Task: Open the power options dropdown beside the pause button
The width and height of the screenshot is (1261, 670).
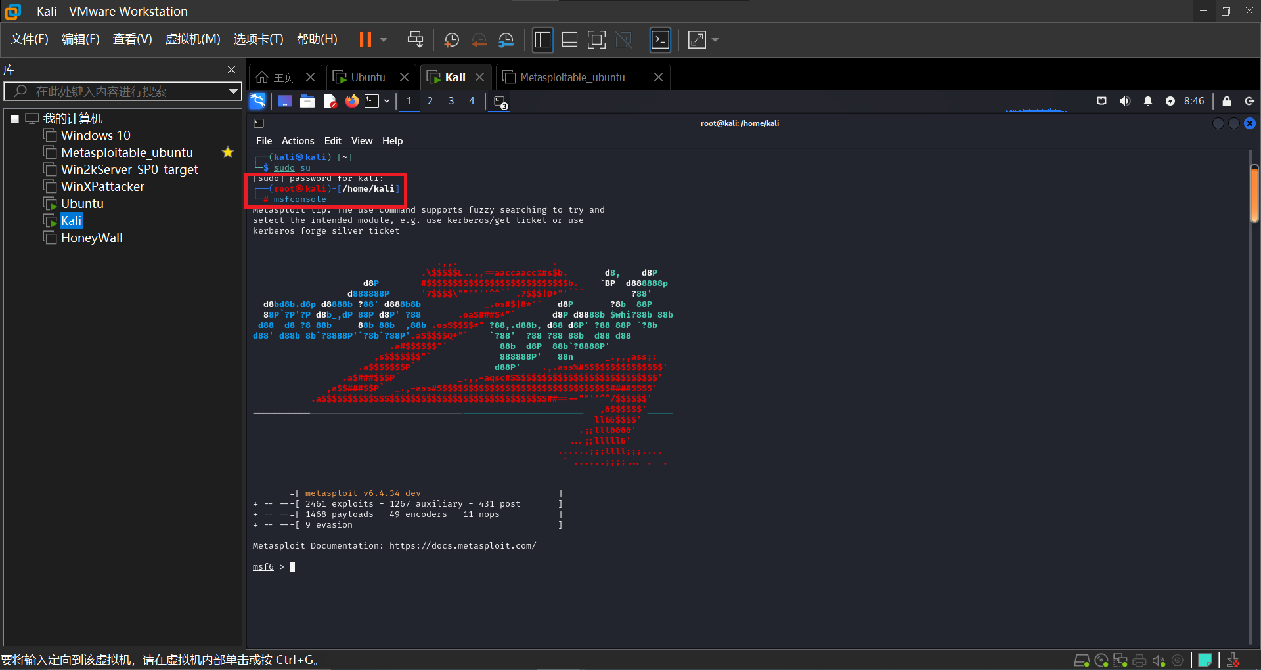Action: coord(384,40)
